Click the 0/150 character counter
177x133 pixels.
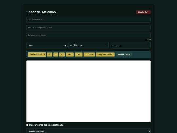(148, 40)
